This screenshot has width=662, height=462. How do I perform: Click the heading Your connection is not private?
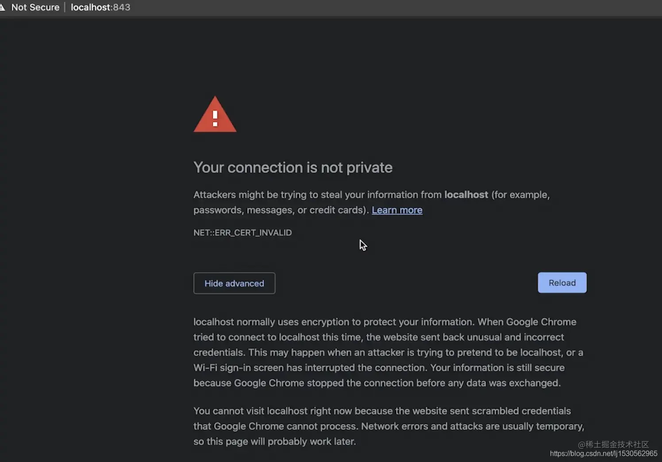click(x=293, y=168)
